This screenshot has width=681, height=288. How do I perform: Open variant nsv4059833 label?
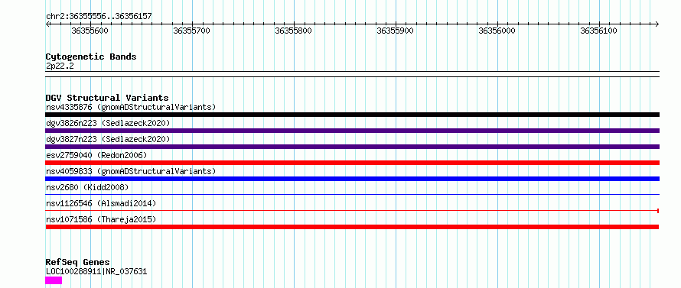tap(131, 171)
